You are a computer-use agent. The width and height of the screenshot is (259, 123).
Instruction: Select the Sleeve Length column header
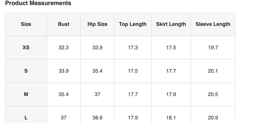tap(213, 24)
